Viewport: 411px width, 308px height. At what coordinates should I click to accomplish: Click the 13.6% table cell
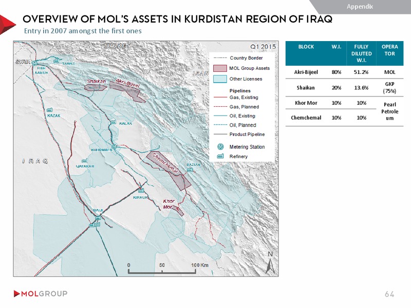pyautogui.click(x=361, y=88)
